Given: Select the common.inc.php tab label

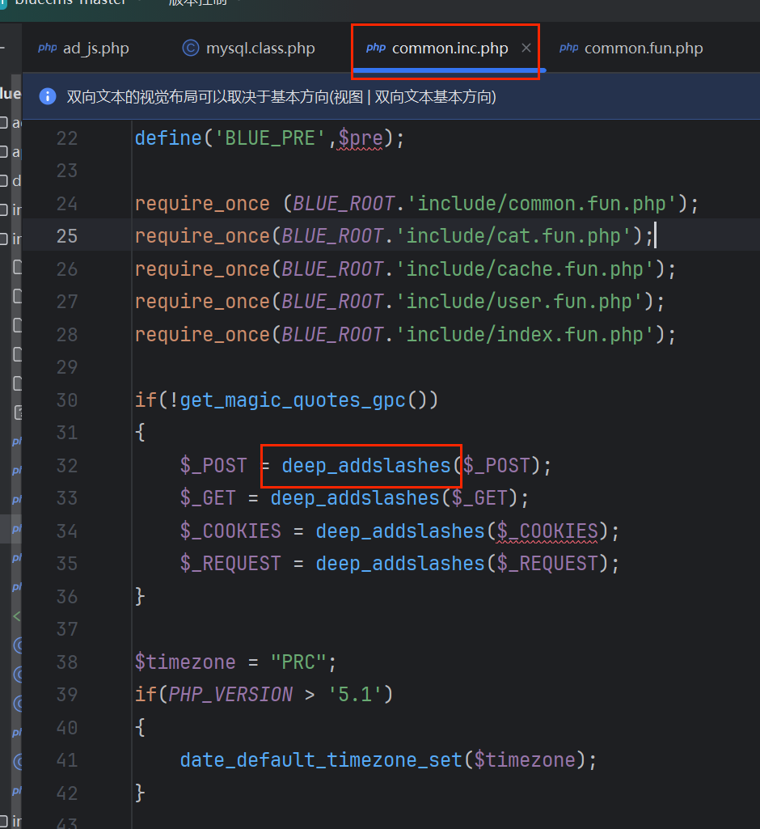Looking at the screenshot, I should tap(450, 49).
